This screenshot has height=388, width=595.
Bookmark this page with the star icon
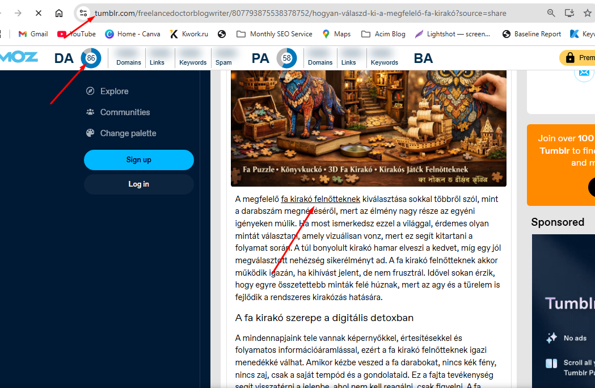pos(588,13)
